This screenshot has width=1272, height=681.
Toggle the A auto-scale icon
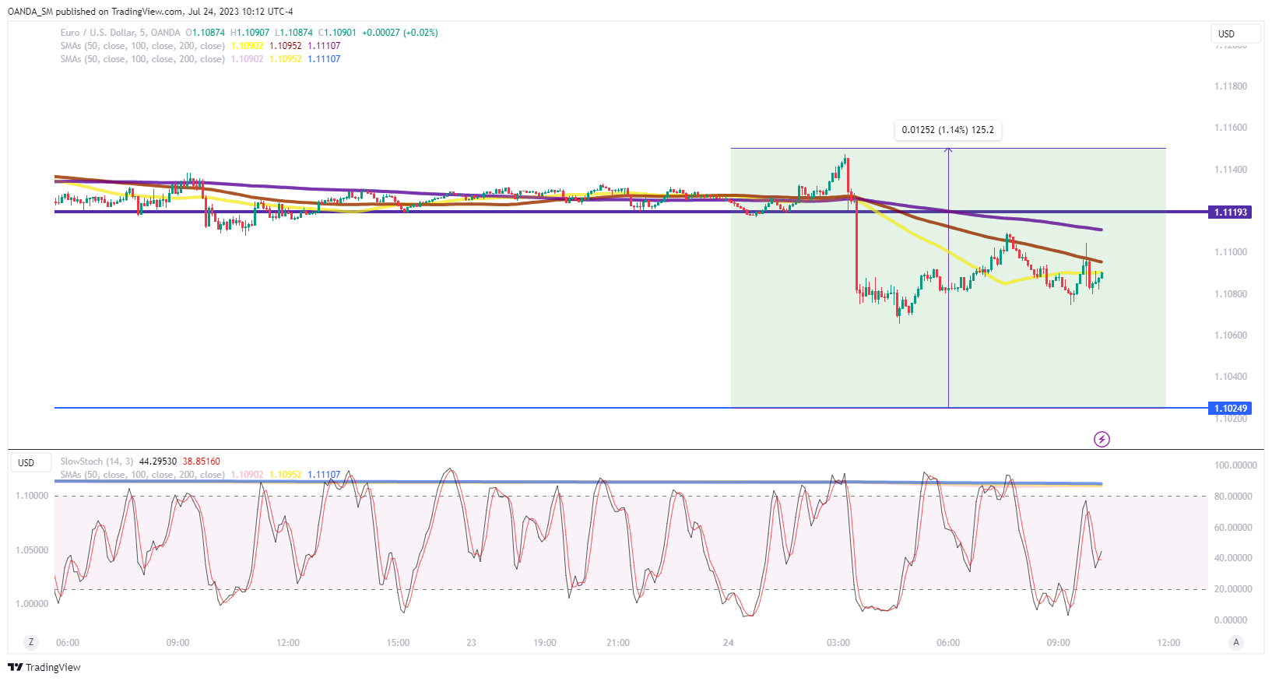pos(1235,642)
